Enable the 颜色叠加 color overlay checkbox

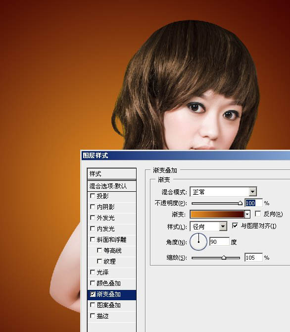click(x=93, y=283)
